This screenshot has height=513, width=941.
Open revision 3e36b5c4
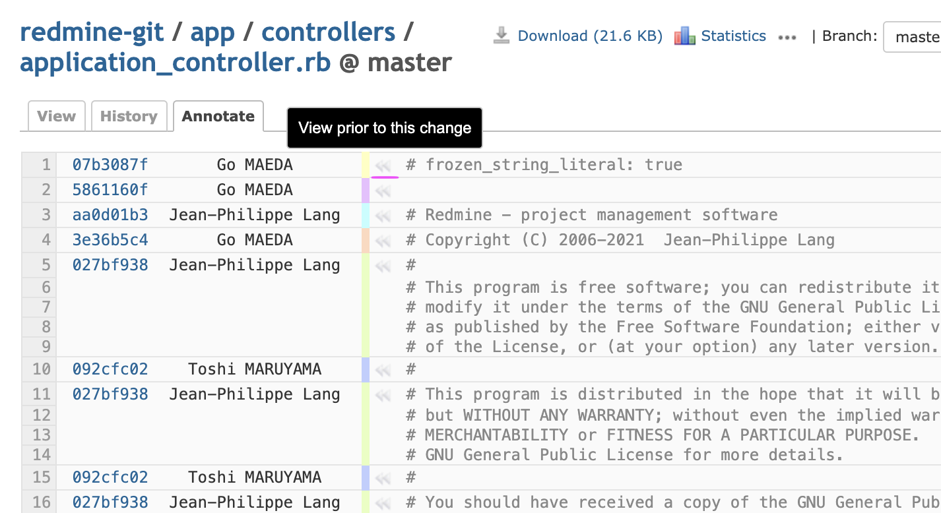coord(110,240)
